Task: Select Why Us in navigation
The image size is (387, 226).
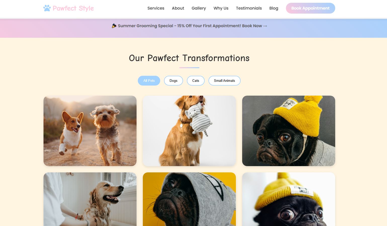Action: point(221,8)
